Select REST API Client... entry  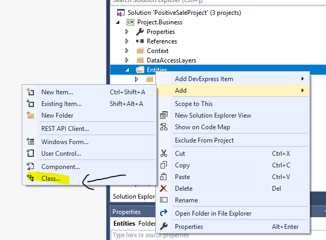89,129
